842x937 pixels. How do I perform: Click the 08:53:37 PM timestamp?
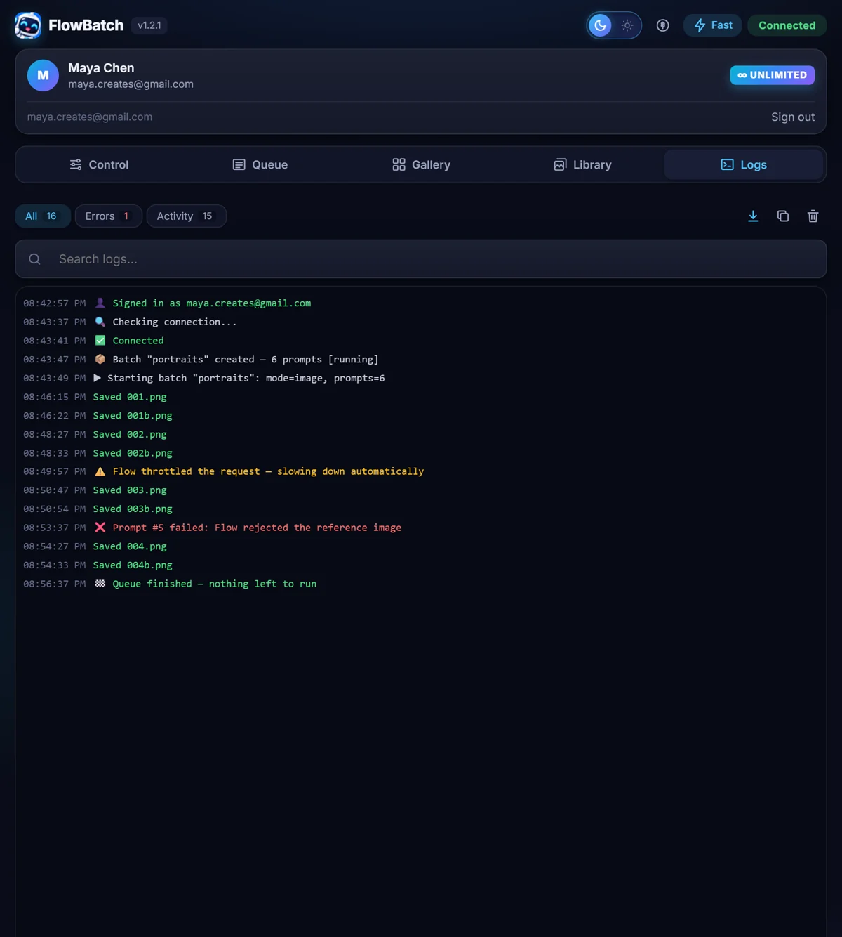pos(55,528)
